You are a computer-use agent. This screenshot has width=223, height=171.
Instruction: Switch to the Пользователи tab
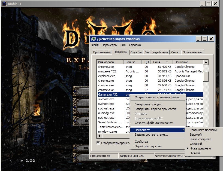pyautogui.click(x=192, y=52)
